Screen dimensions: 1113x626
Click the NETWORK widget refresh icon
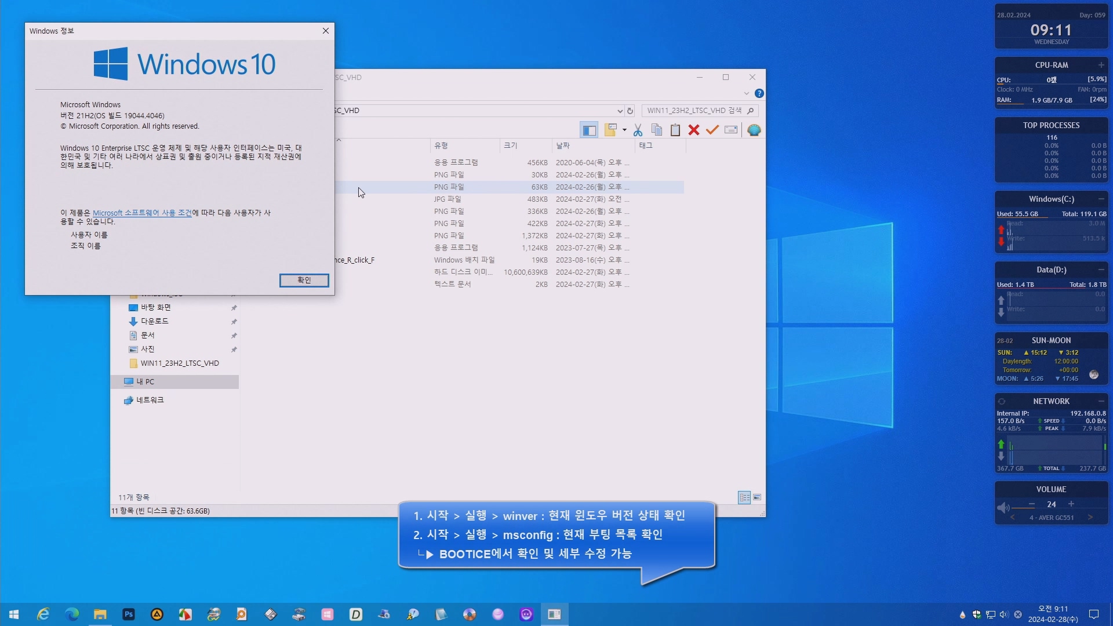click(1001, 401)
